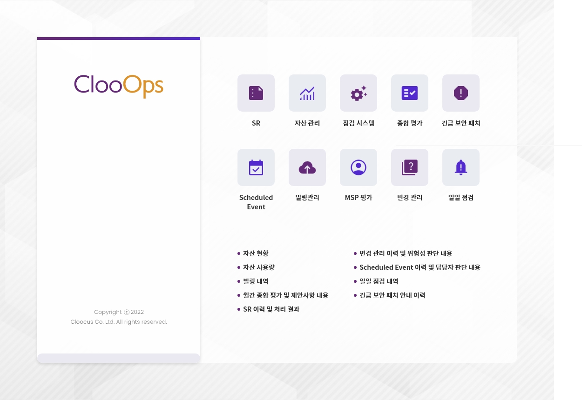This screenshot has height=400, width=582.
Task: Click the 자산 관리 label
Action: point(307,123)
